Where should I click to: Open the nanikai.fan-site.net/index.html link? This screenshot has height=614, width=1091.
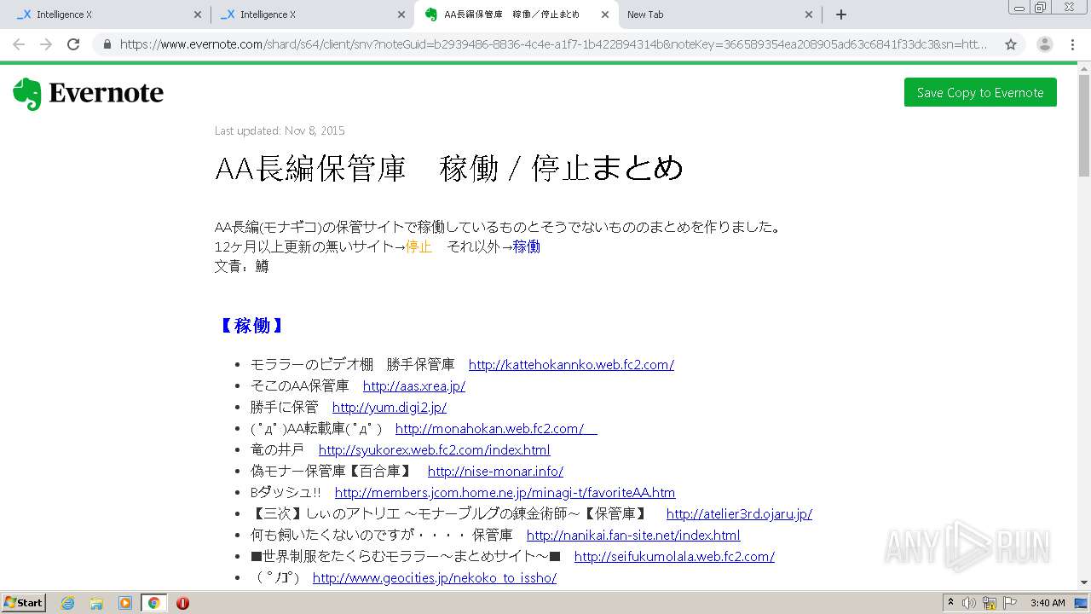[x=633, y=536]
